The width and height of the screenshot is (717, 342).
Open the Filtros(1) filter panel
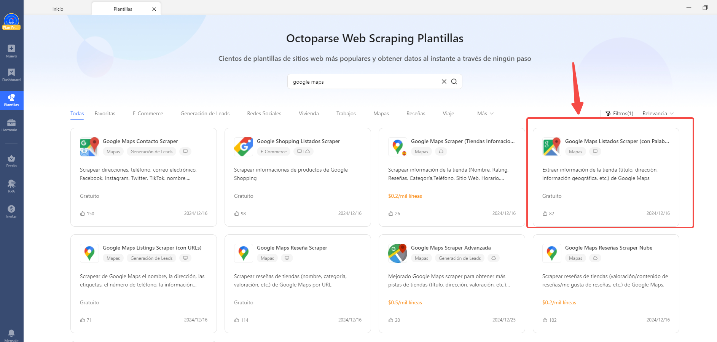pyautogui.click(x=619, y=113)
